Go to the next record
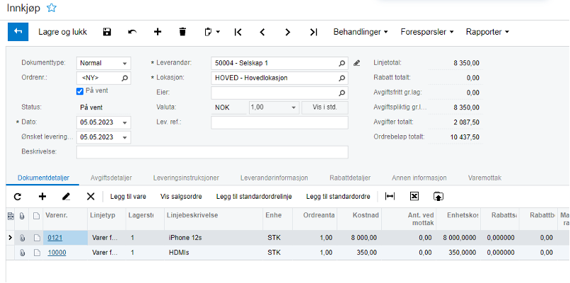 (288, 32)
